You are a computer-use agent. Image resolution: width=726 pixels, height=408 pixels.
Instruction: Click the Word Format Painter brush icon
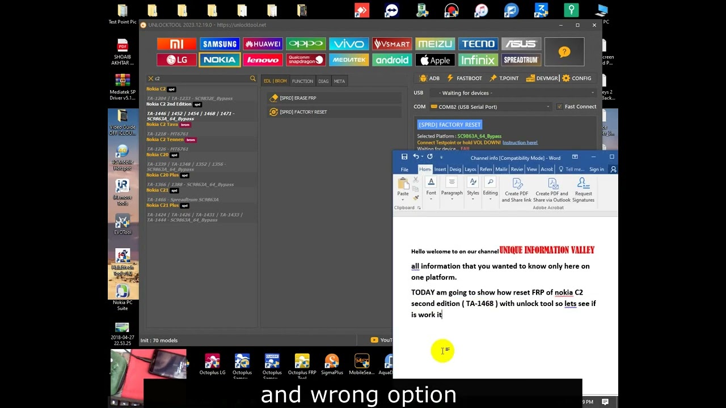tap(416, 198)
